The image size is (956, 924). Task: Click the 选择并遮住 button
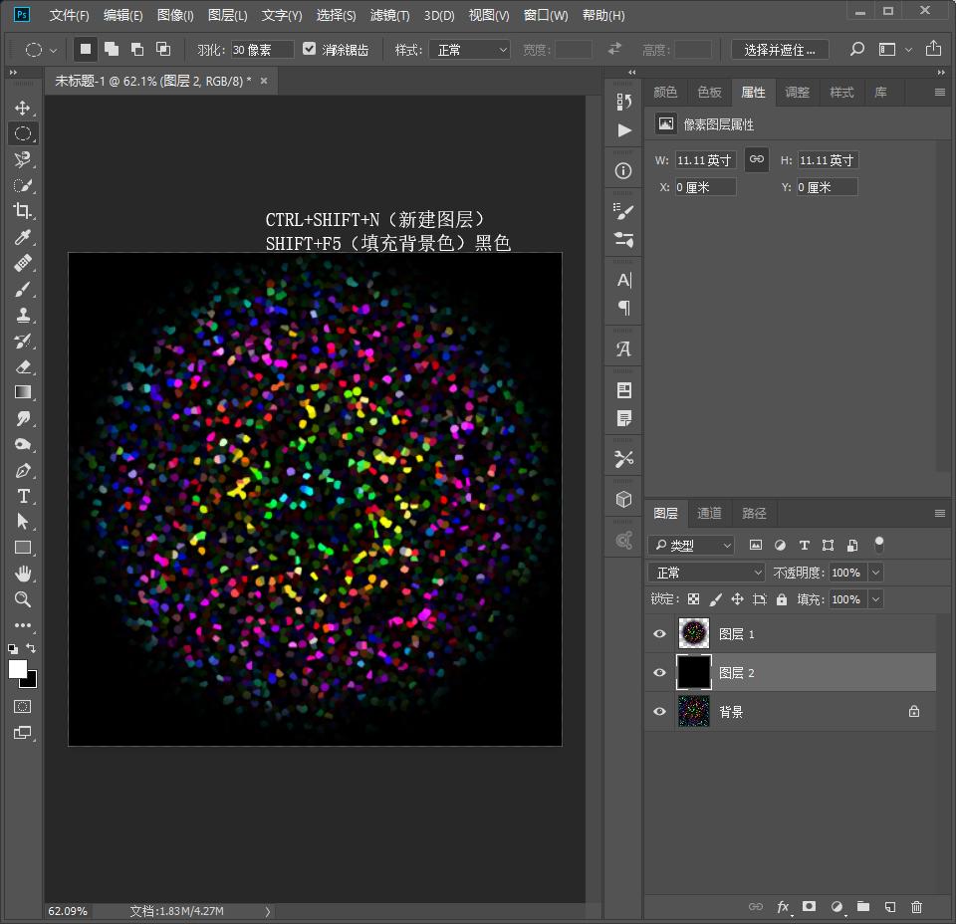[x=780, y=50]
